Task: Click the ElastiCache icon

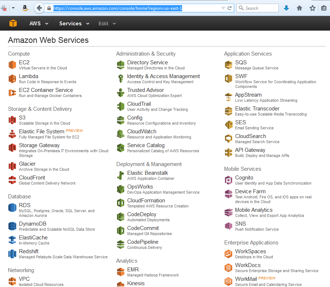Action: tap(12, 240)
